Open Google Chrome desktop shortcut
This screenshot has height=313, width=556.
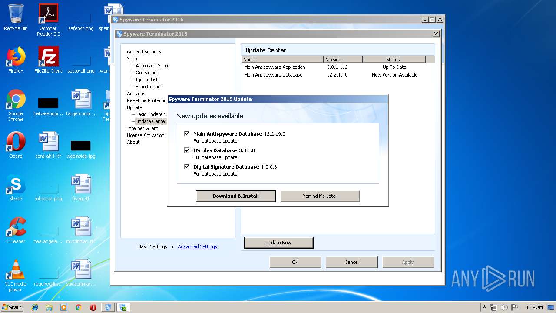(x=16, y=105)
